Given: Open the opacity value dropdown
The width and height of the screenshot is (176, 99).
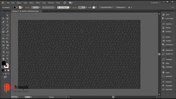Looking at the screenshot, I should (x=86, y=7).
